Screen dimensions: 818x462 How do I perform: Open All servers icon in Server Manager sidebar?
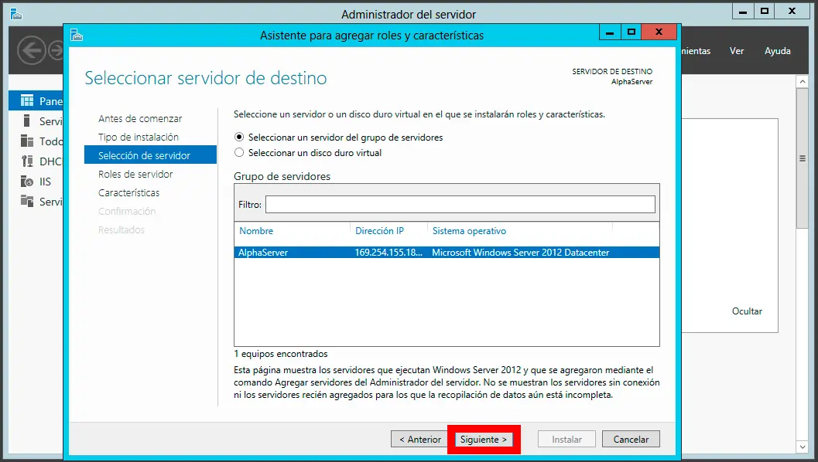coord(26,141)
